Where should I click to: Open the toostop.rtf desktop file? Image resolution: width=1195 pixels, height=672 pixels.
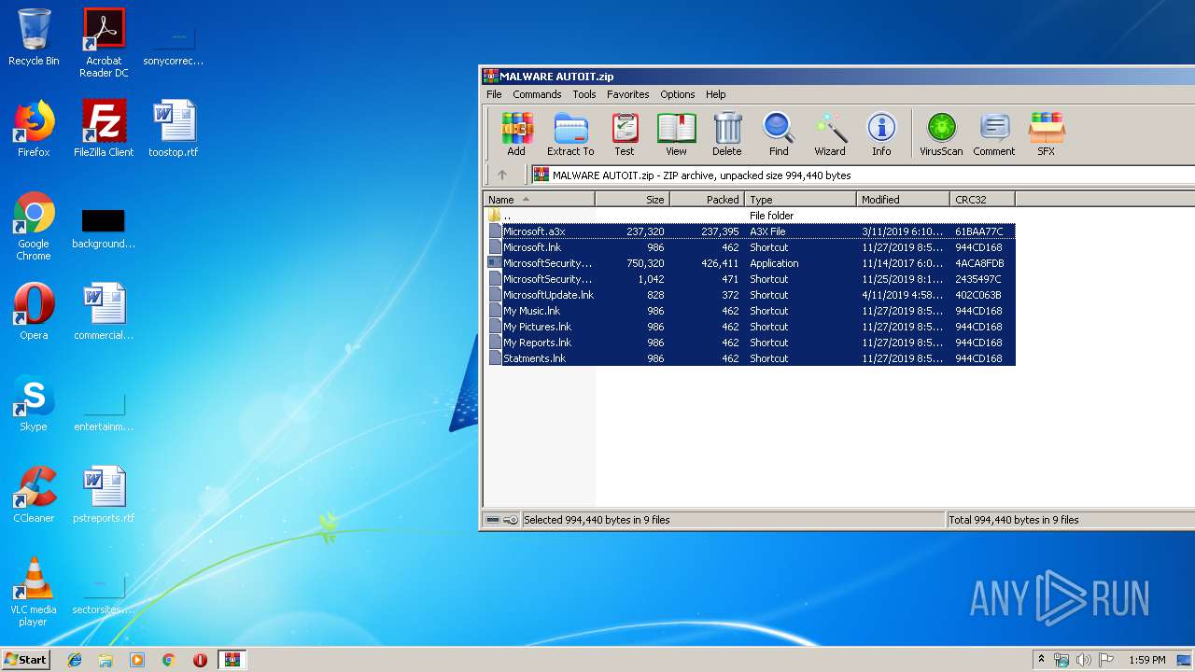174,129
